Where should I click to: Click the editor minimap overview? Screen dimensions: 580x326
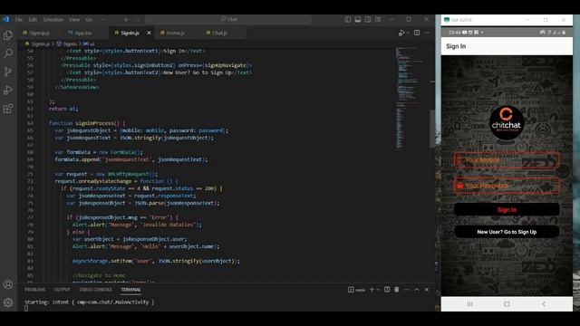(408, 98)
